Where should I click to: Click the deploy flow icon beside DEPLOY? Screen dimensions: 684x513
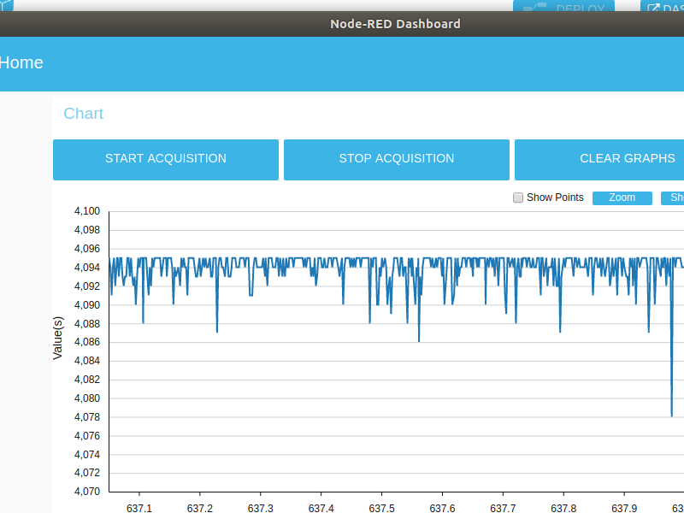(534, 8)
